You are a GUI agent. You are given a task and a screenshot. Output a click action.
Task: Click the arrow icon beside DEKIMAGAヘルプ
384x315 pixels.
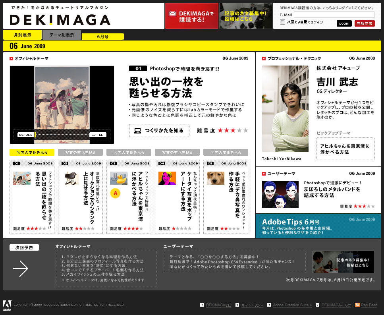[317, 305]
